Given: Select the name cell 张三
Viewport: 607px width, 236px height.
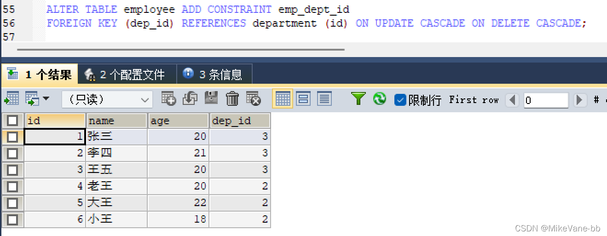Looking at the screenshot, I should pos(116,137).
